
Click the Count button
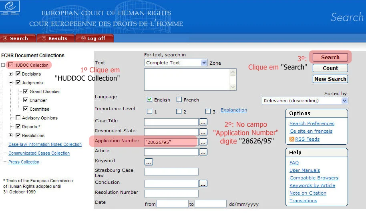pos(330,68)
